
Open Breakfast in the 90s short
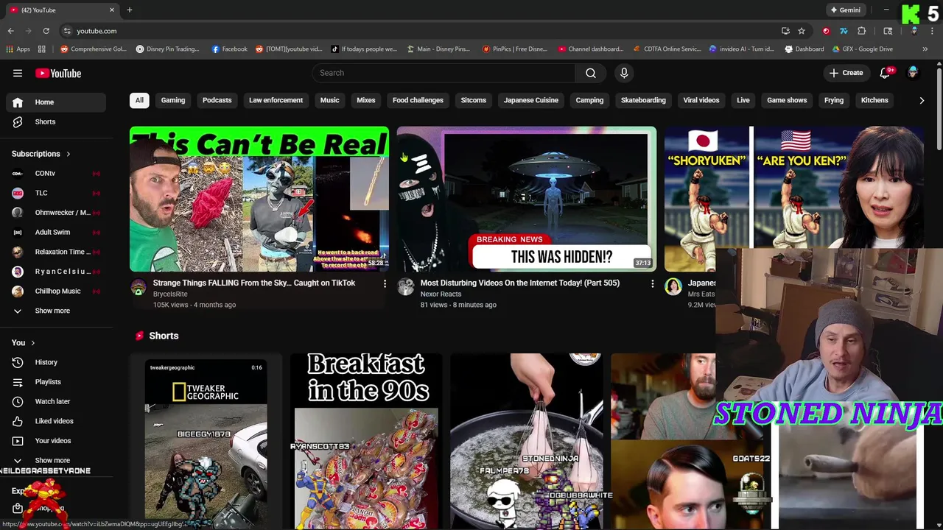pos(366,442)
